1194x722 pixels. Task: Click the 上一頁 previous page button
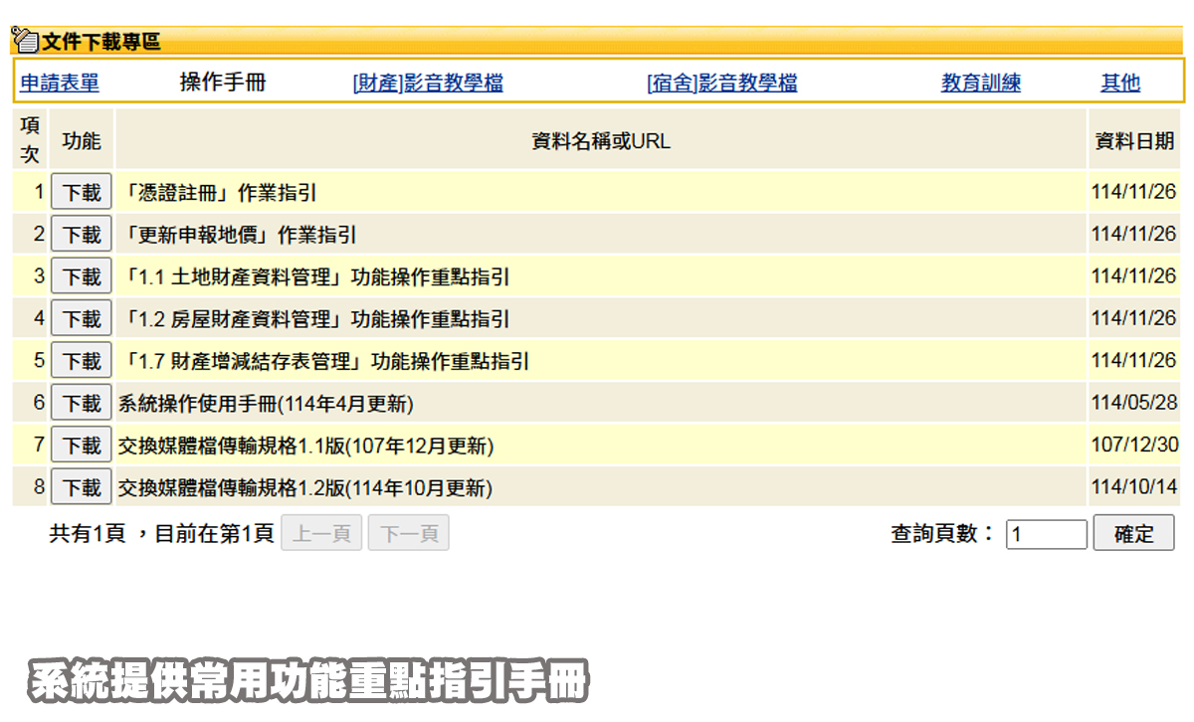321,534
